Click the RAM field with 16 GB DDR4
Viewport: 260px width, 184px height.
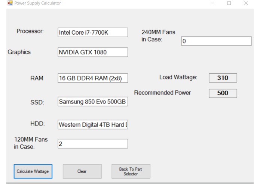coord(93,78)
